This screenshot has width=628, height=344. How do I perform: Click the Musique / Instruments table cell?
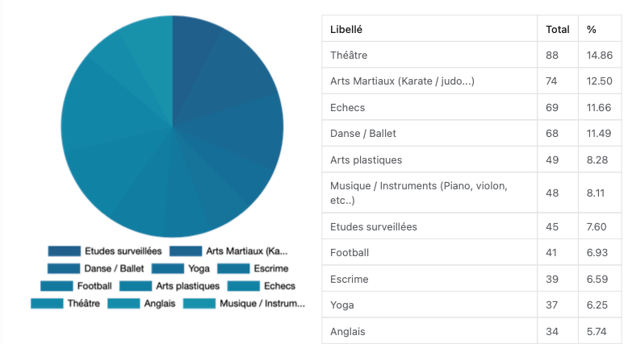pyautogui.click(x=430, y=193)
